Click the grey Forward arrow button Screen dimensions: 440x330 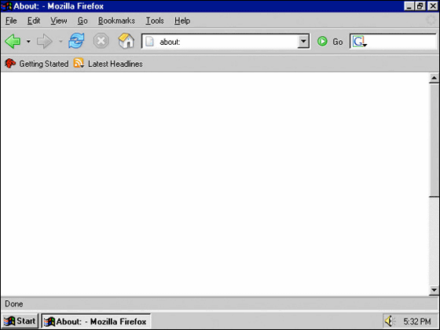tap(44, 42)
